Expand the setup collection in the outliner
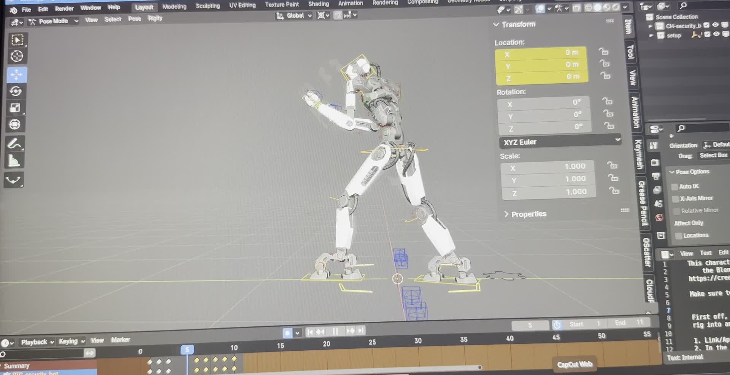Viewport: 730px width, 375px height. coord(651,35)
